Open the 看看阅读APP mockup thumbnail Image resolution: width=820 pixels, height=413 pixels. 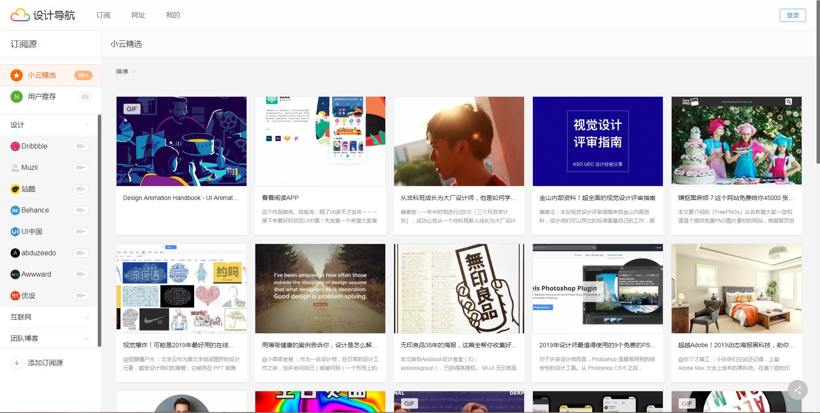(320, 141)
